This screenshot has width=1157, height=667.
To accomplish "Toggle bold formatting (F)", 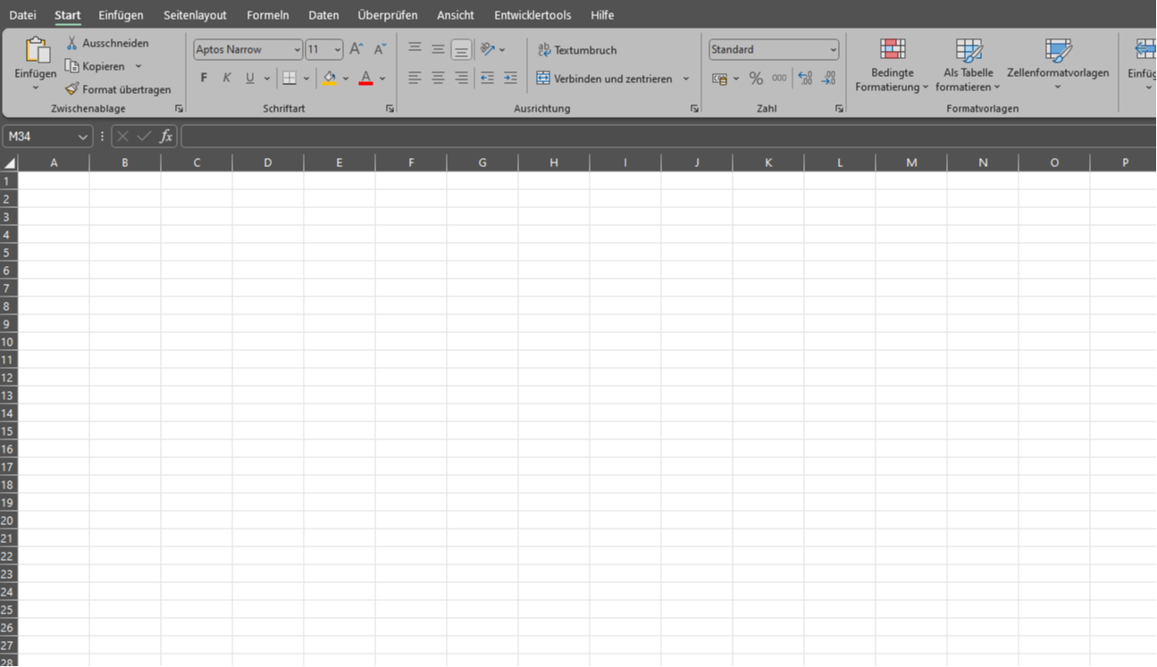I will pos(204,79).
